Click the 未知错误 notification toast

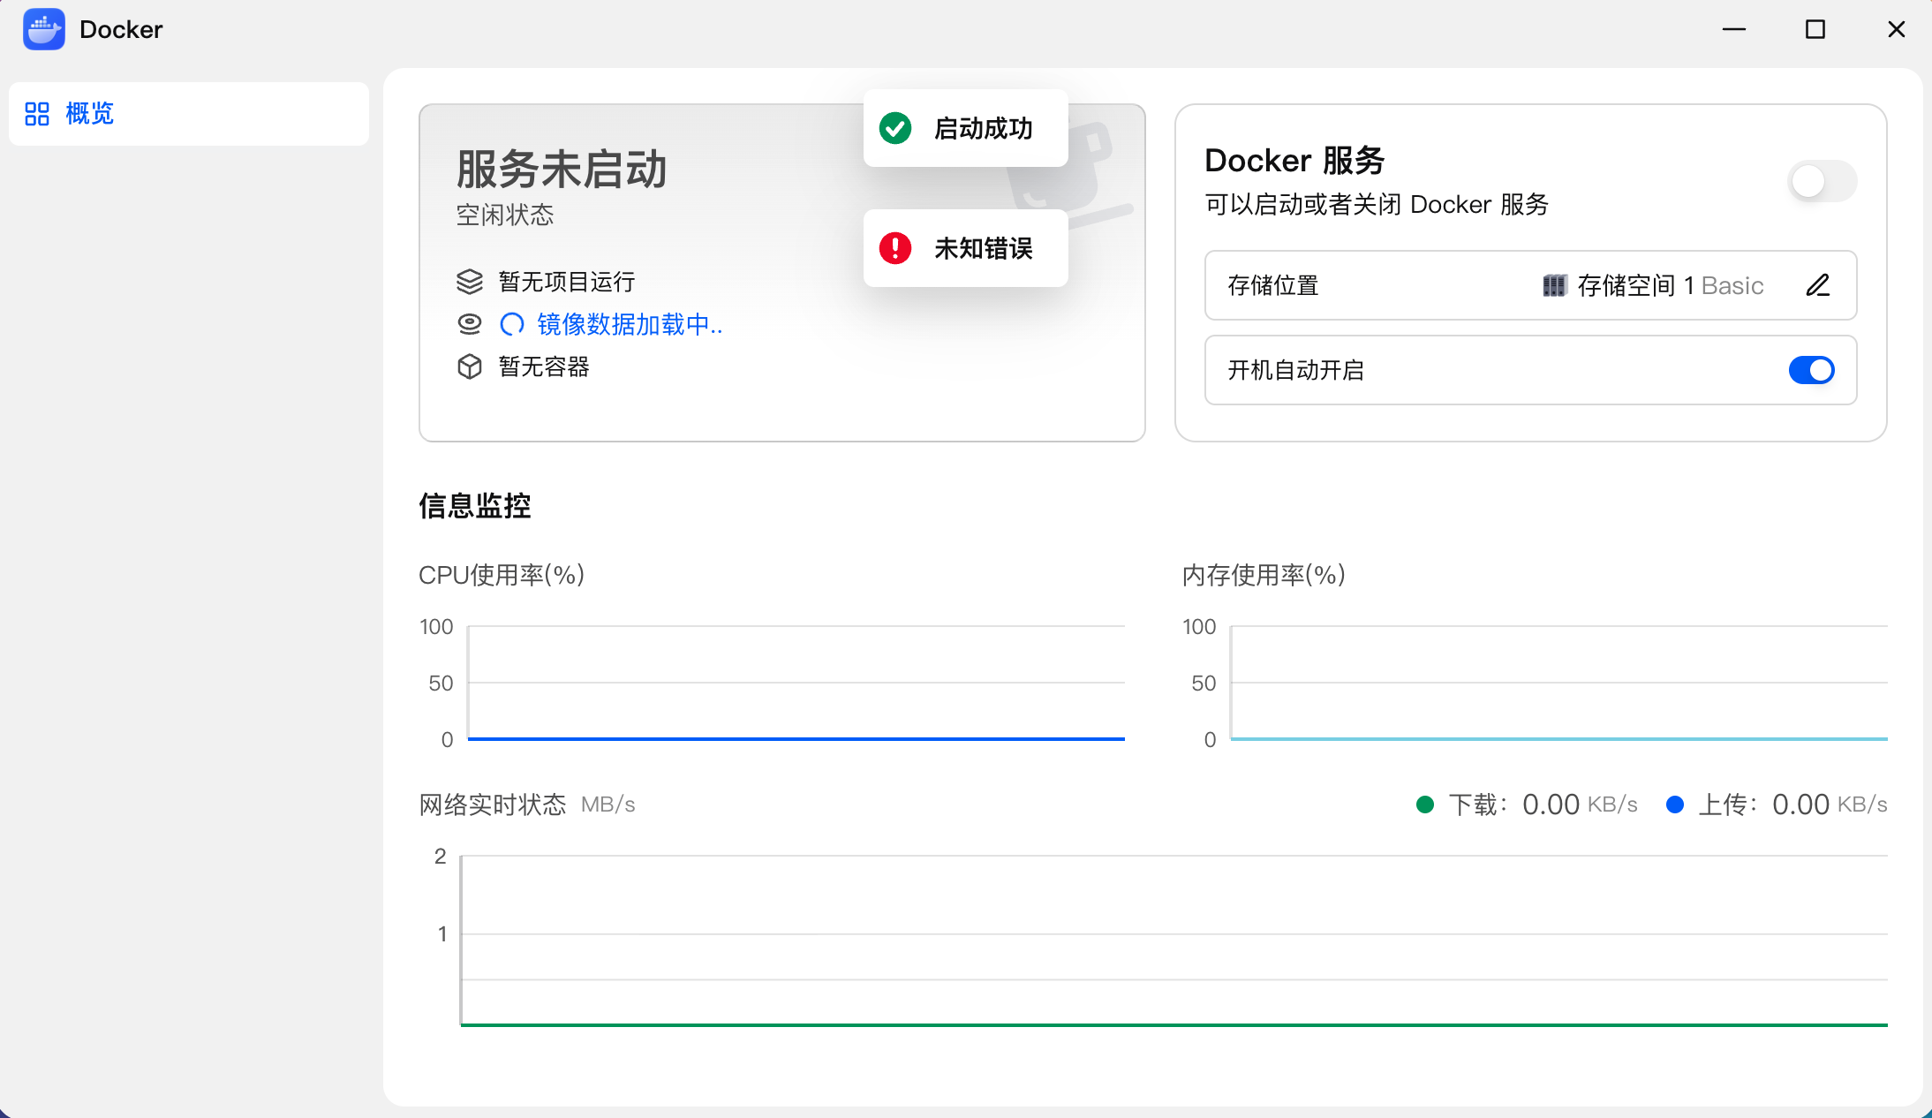click(x=966, y=248)
